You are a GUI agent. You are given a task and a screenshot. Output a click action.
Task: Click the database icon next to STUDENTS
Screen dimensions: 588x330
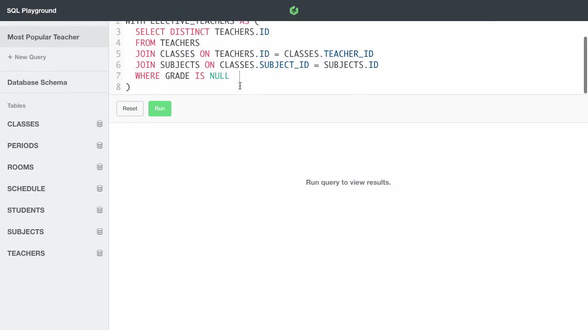(100, 210)
